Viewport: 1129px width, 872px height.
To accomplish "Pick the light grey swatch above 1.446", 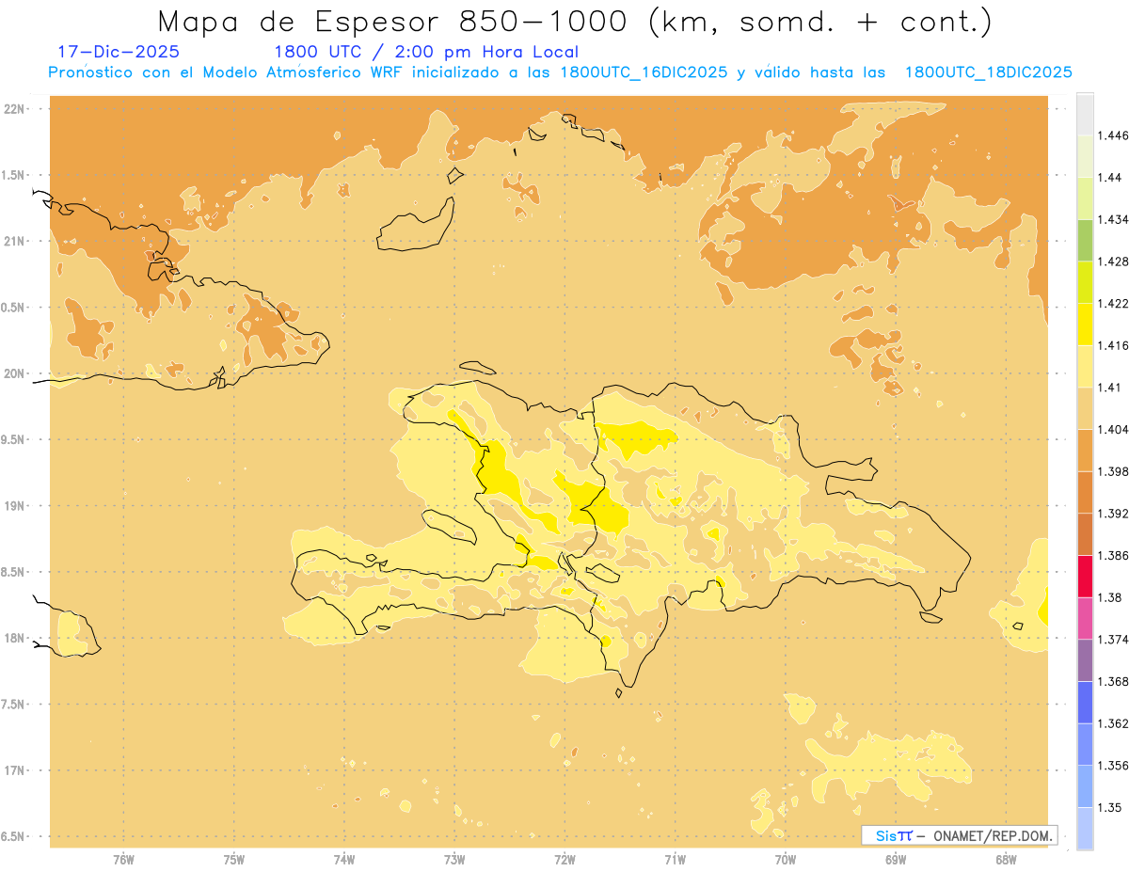I will click(1085, 115).
